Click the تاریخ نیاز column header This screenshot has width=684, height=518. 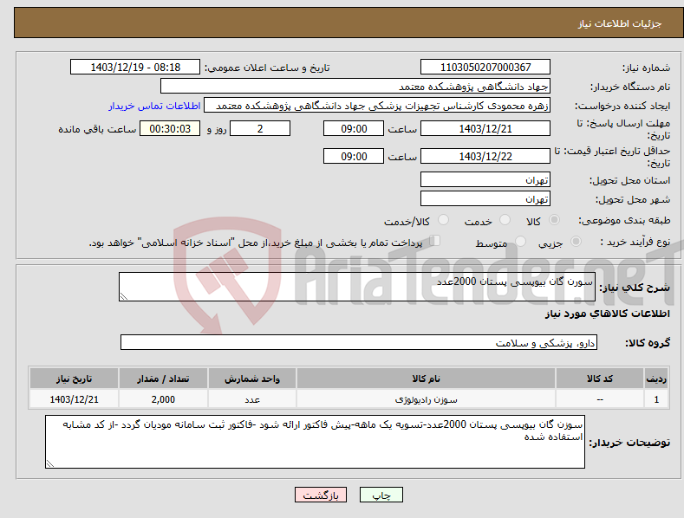point(75,379)
